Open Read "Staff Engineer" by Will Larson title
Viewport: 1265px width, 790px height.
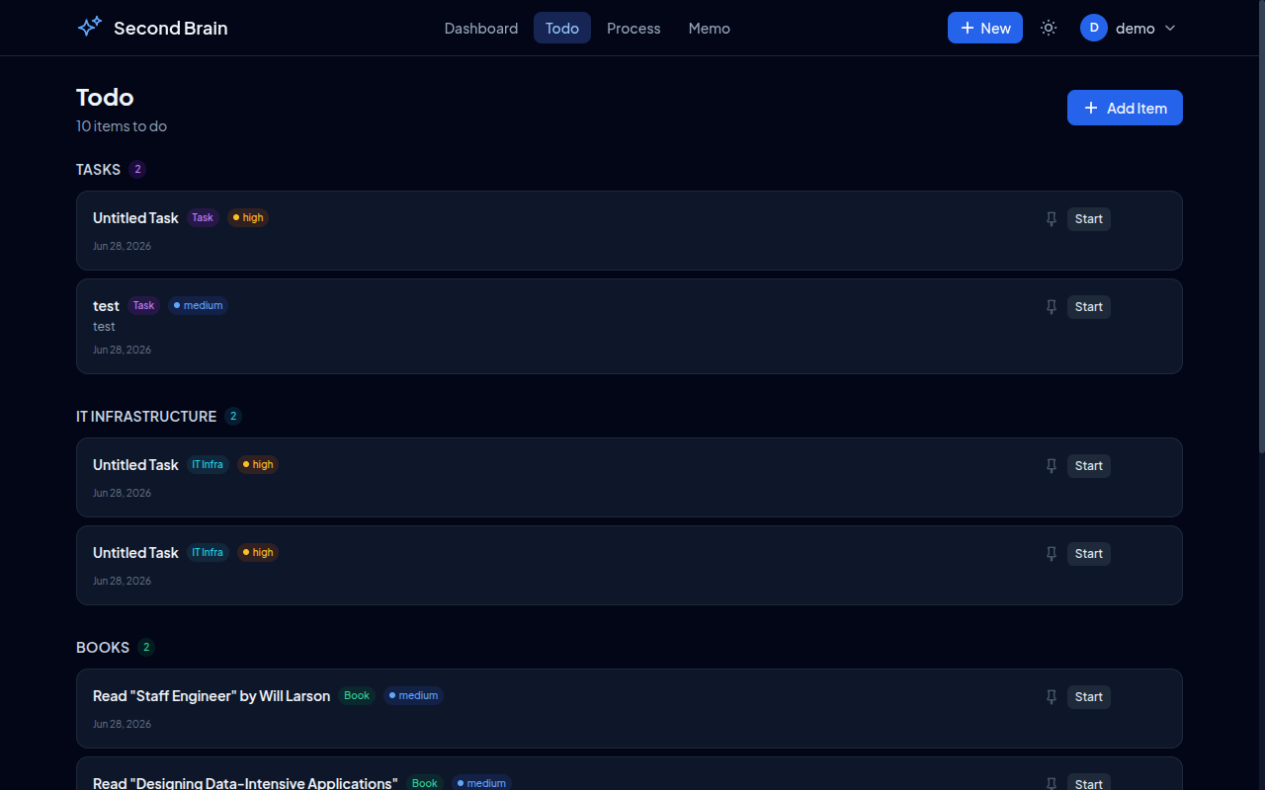(211, 696)
